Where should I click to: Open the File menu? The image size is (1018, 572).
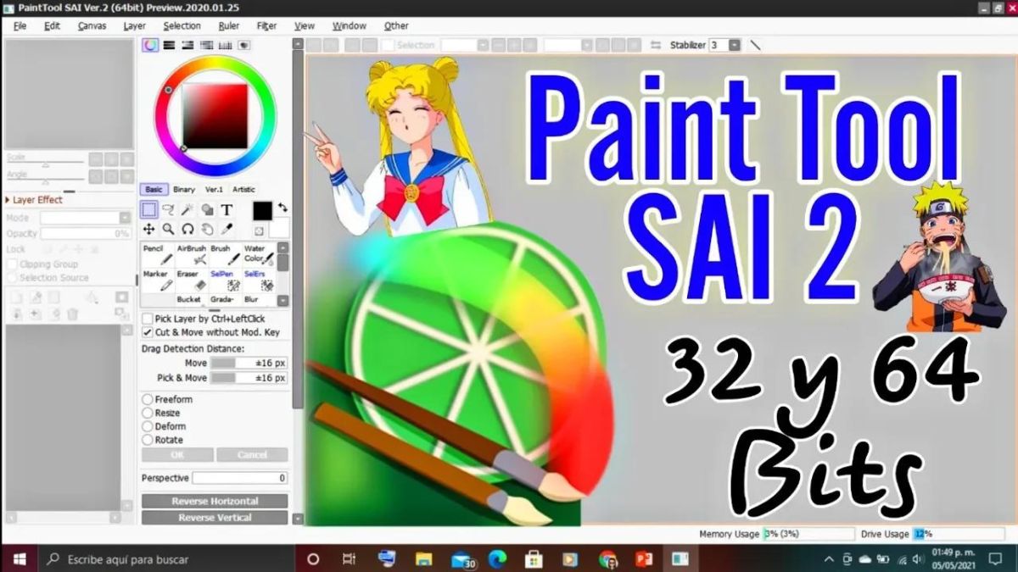(20, 25)
